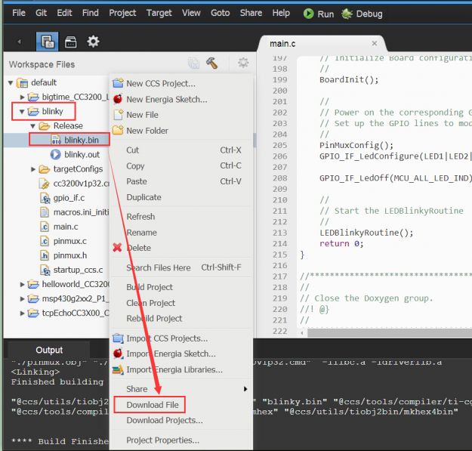Select blinky.bin file in tree
Viewport: 472px width, 451px height.
[x=82, y=140]
